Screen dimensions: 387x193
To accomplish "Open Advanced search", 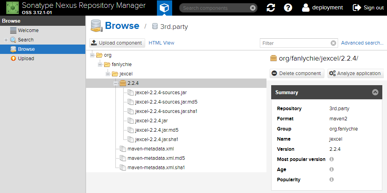I will coord(362,43).
